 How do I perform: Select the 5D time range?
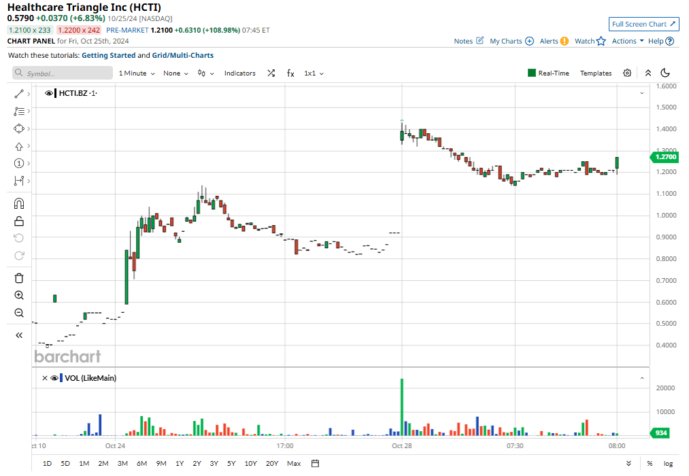pos(65,463)
